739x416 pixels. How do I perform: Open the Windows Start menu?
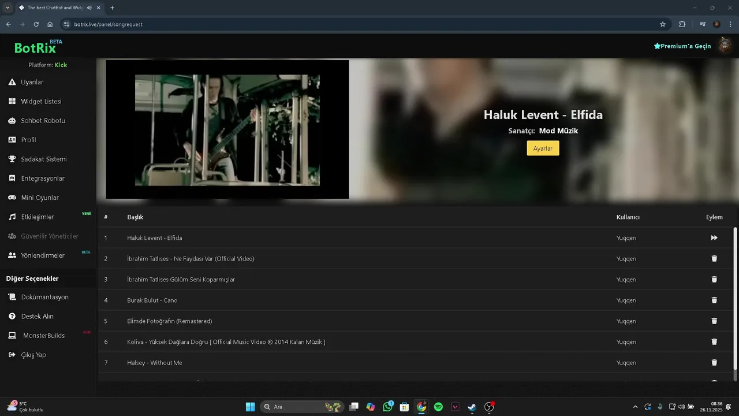(250, 407)
